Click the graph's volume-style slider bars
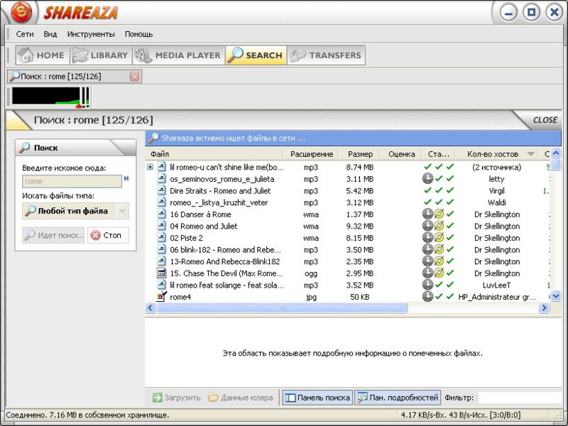 coord(85,97)
